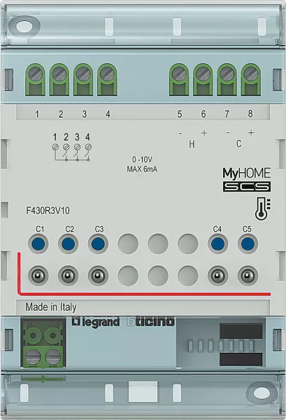This screenshot has height=420, width=286.
Task: Click the green screw terminal above number 3
Action: click(x=83, y=80)
